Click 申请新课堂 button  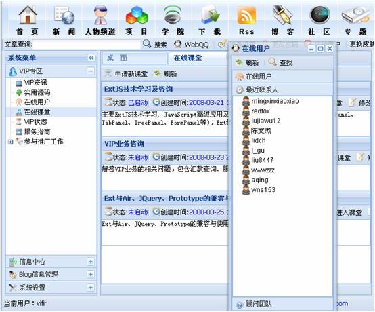[x=127, y=73]
